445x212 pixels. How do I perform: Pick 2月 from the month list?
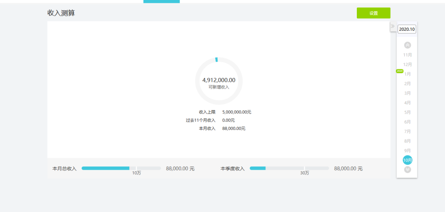click(x=408, y=83)
